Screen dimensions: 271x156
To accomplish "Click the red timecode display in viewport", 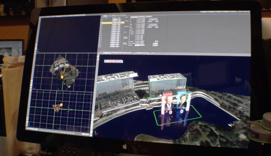I will (114, 61).
